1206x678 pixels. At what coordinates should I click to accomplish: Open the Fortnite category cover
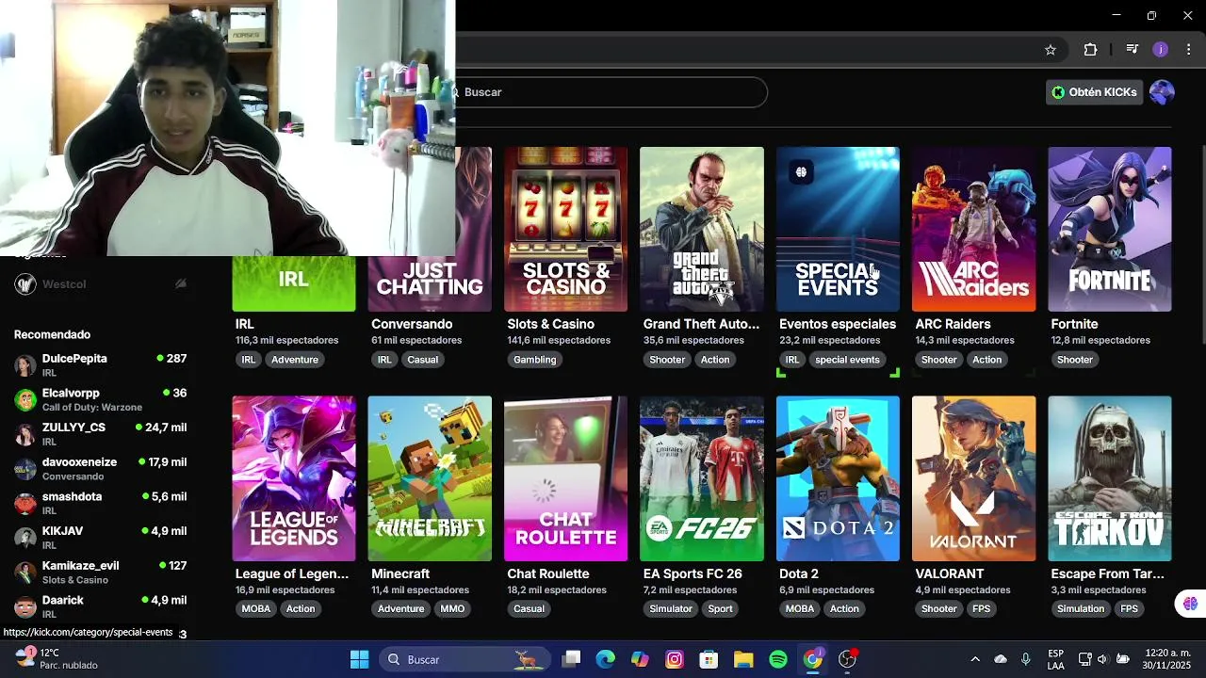pyautogui.click(x=1110, y=229)
